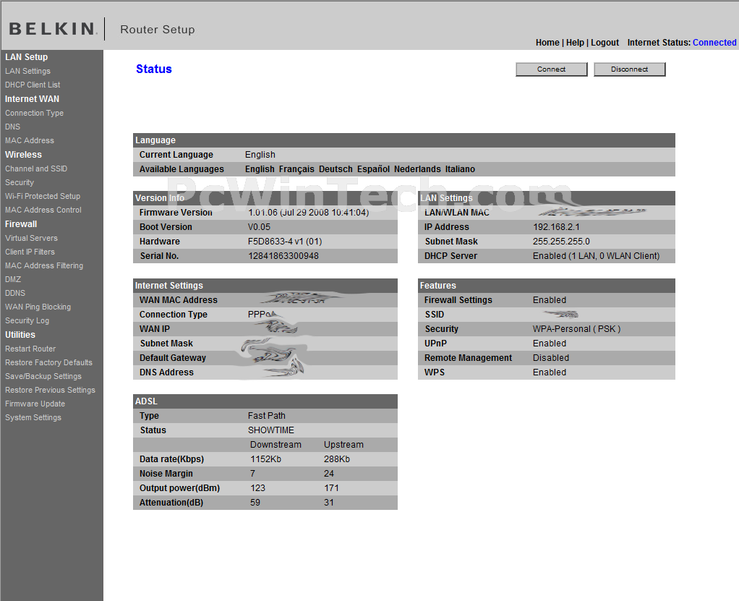
Task: Open Client IP Filters page
Action: tap(30, 252)
